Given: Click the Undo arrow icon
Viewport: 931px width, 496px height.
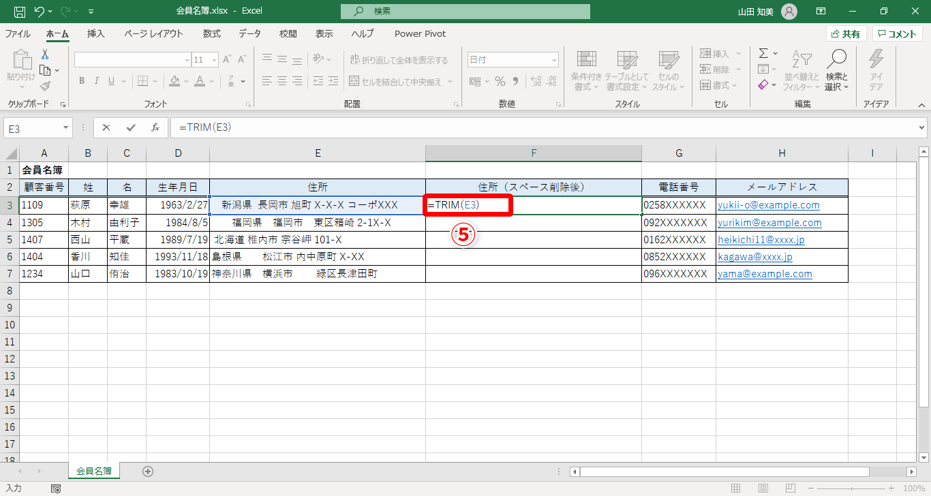Looking at the screenshot, I should [x=39, y=12].
